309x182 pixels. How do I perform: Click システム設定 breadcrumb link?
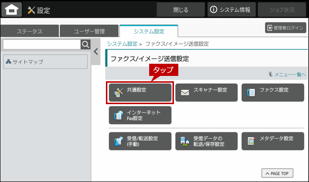coord(122,44)
